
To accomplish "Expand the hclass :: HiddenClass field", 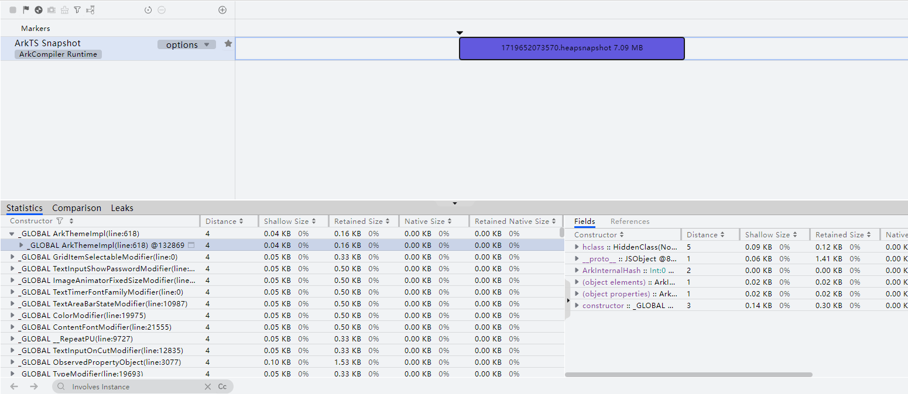I will click(x=577, y=247).
